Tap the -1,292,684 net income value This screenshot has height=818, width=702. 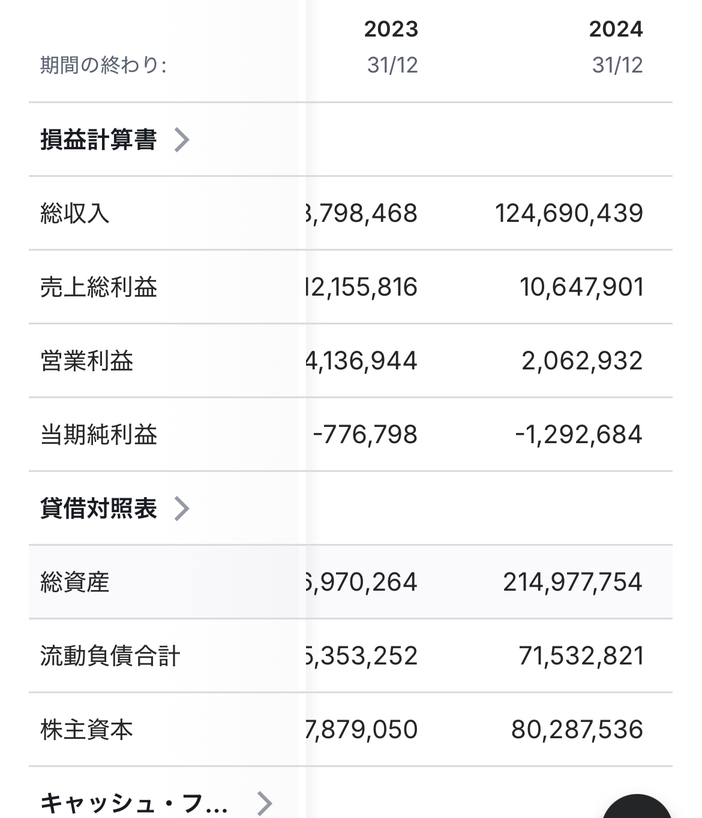tap(579, 435)
